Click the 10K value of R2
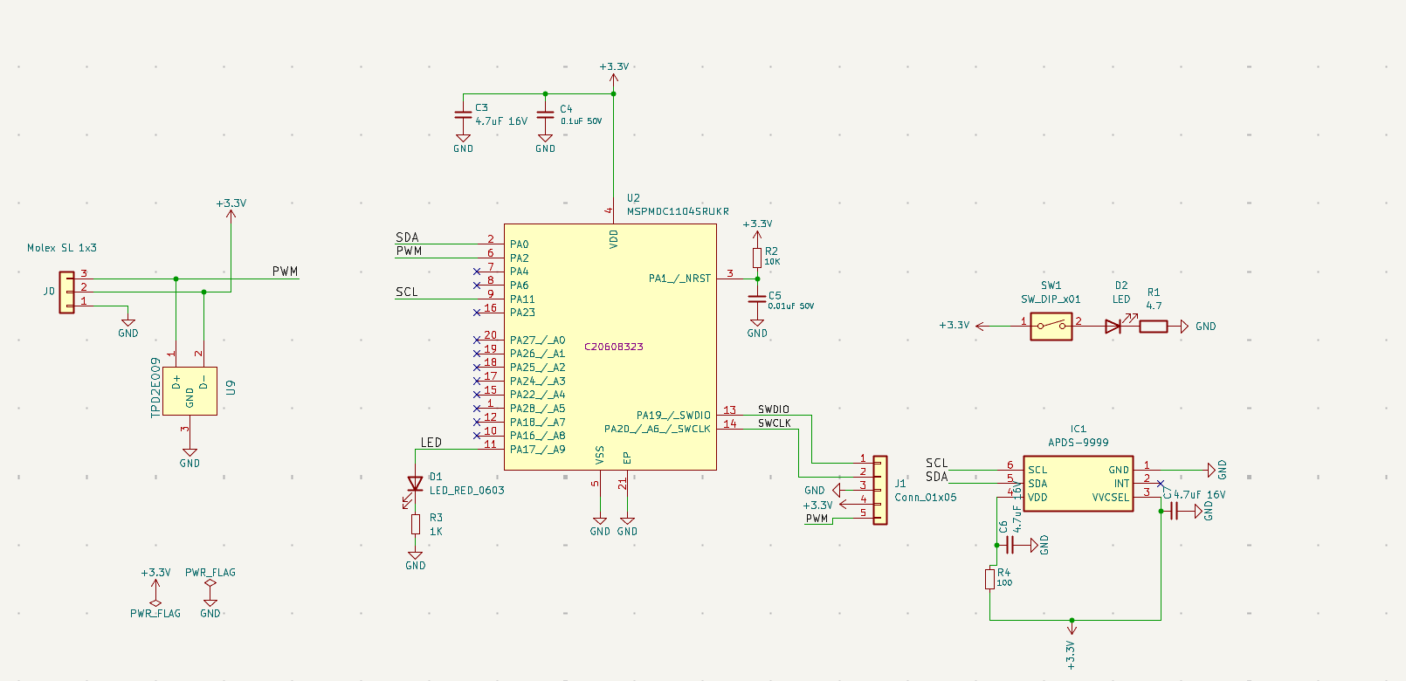 (x=773, y=262)
